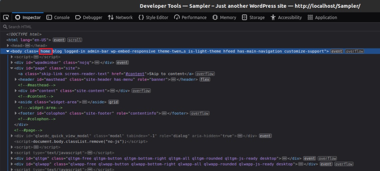This screenshot has width=380, height=171.
Task: Switch to the Inspector tab
Action: point(28,17)
